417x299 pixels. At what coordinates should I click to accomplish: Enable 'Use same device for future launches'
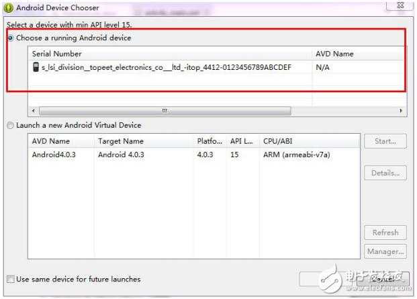[11, 279]
